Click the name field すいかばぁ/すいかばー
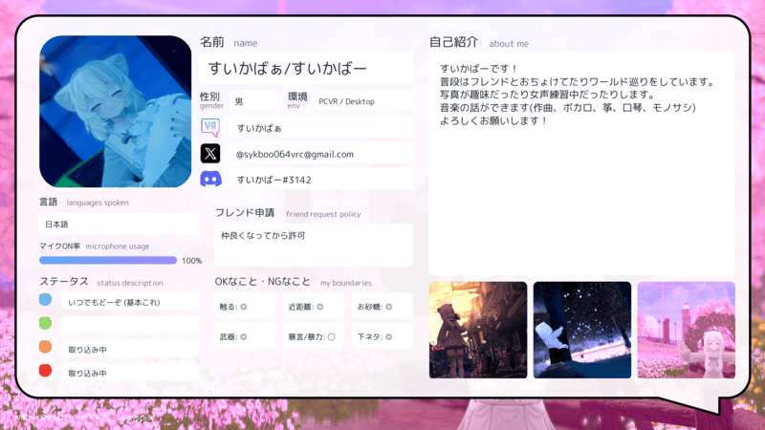The image size is (765, 430). click(306, 68)
